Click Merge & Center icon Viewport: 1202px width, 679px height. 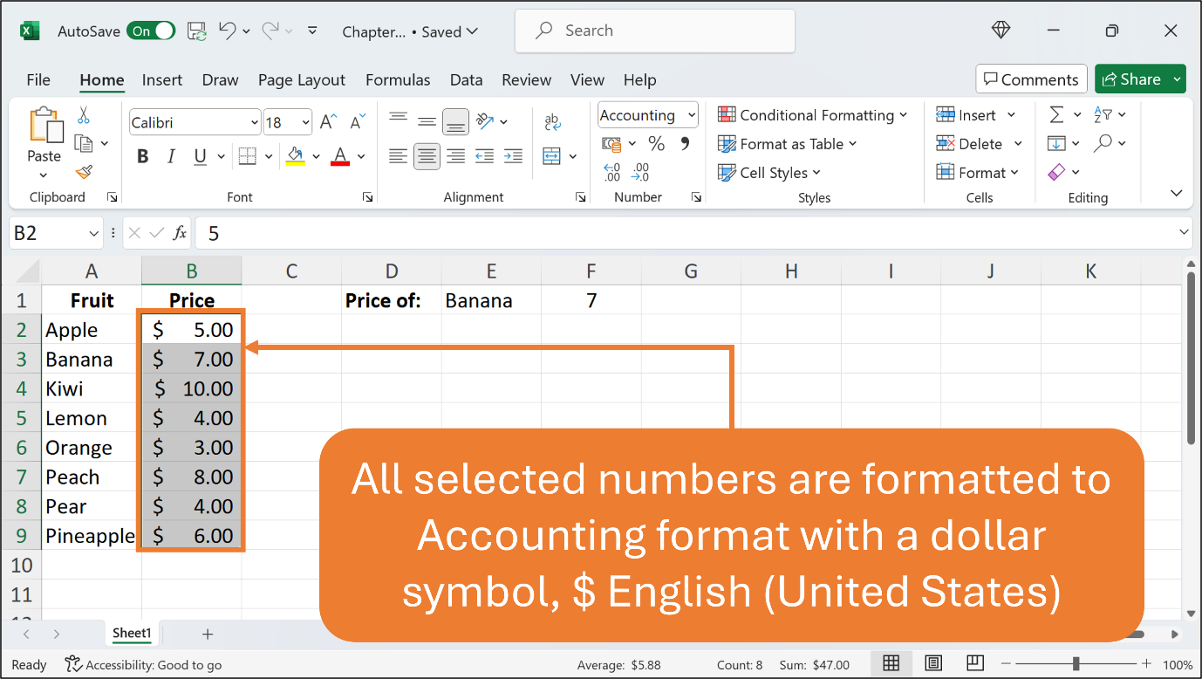551,156
